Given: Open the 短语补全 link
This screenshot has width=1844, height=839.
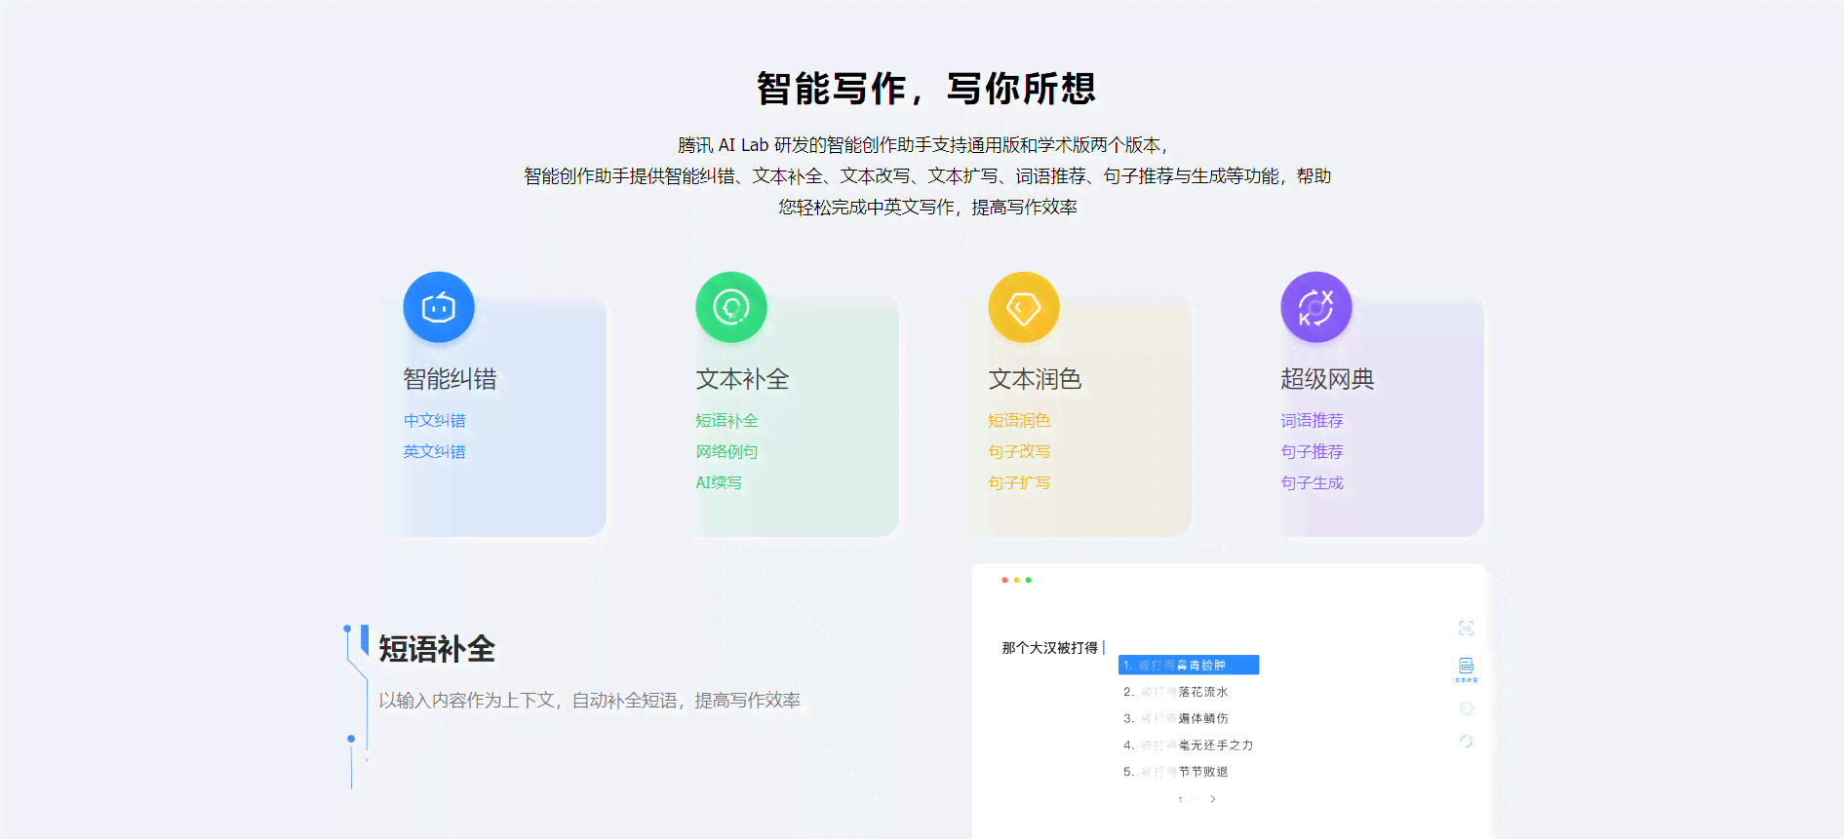Looking at the screenshot, I should pos(726,420).
